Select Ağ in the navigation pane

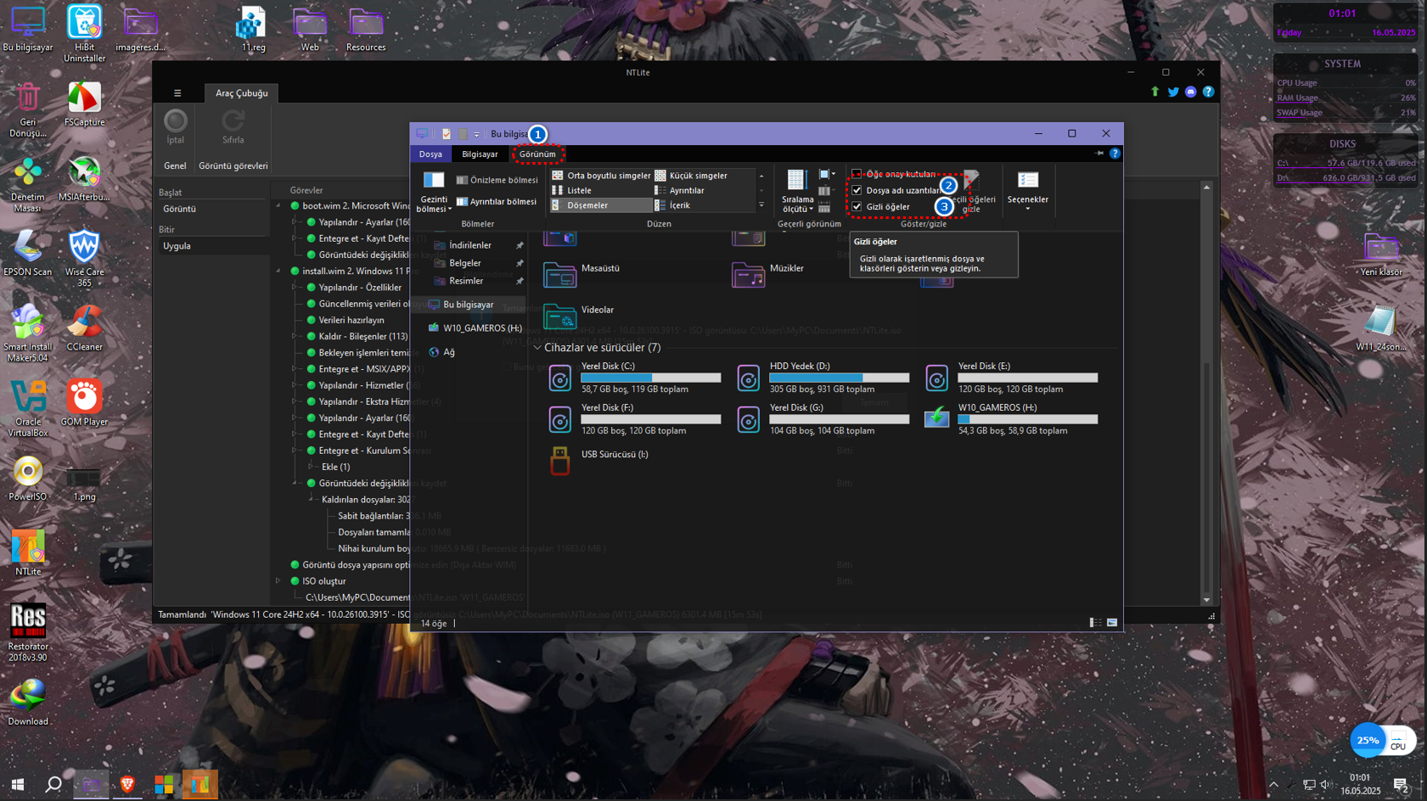pyautogui.click(x=448, y=352)
